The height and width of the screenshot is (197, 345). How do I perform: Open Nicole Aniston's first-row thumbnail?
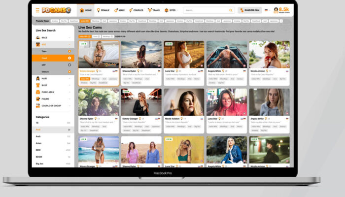pos(269,54)
